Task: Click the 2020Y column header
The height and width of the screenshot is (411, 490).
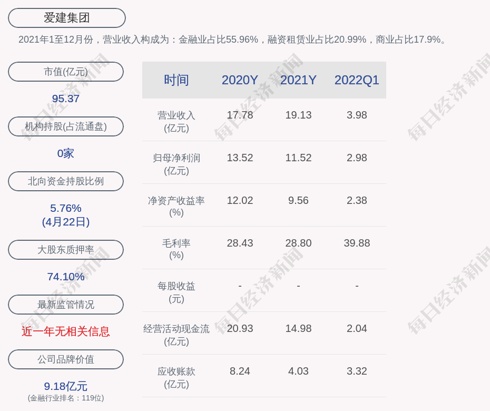Action: coord(240,80)
